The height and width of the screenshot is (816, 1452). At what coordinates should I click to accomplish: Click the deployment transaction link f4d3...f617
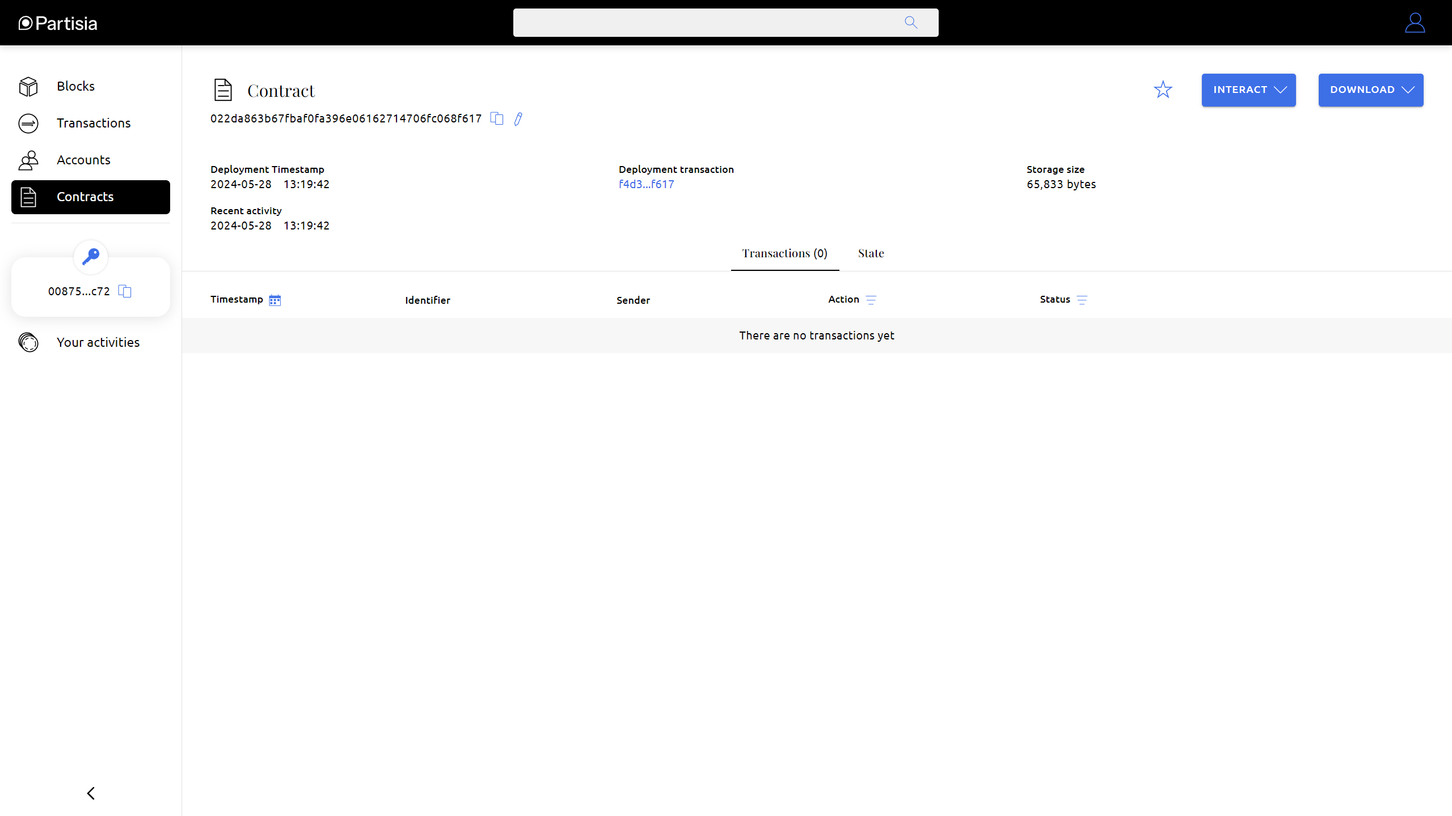pyautogui.click(x=645, y=184)
